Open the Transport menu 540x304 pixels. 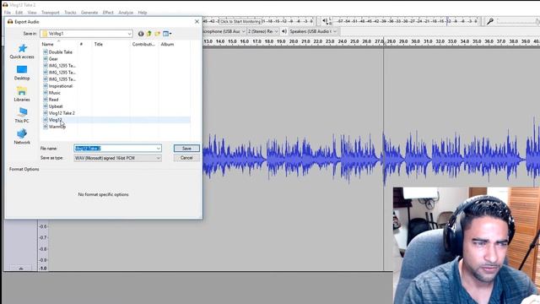coord(51,13)
